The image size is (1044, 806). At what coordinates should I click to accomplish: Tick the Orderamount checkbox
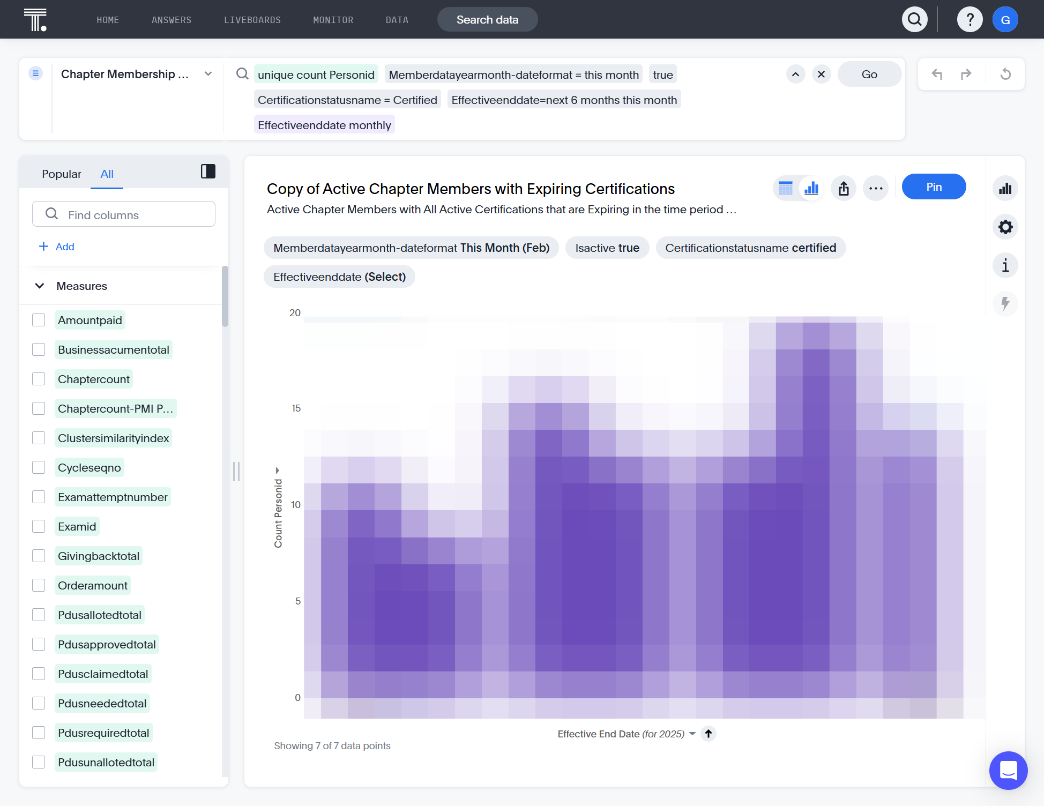[x=39, y=585]
